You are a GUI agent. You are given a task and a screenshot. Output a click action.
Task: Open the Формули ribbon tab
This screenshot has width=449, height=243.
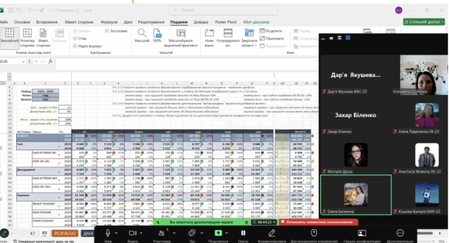tap(109, 22)
